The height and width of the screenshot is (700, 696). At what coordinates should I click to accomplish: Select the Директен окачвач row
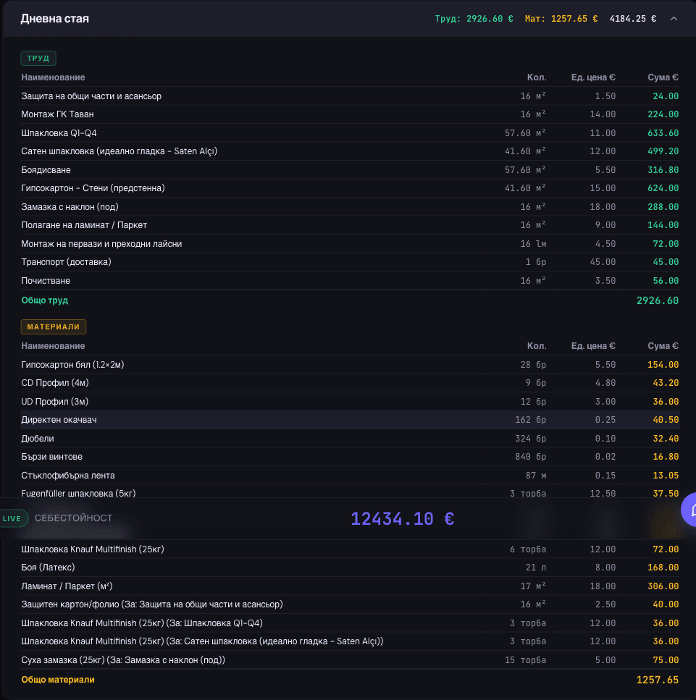click(x=350, y=420)
